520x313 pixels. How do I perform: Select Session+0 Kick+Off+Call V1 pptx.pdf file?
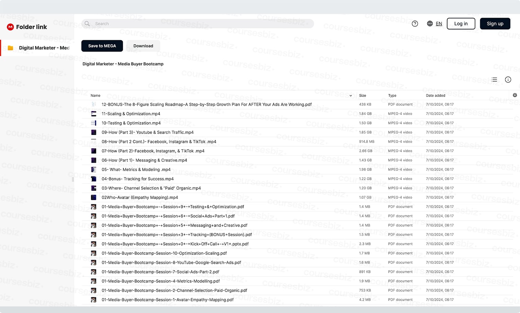coord(175,244)
